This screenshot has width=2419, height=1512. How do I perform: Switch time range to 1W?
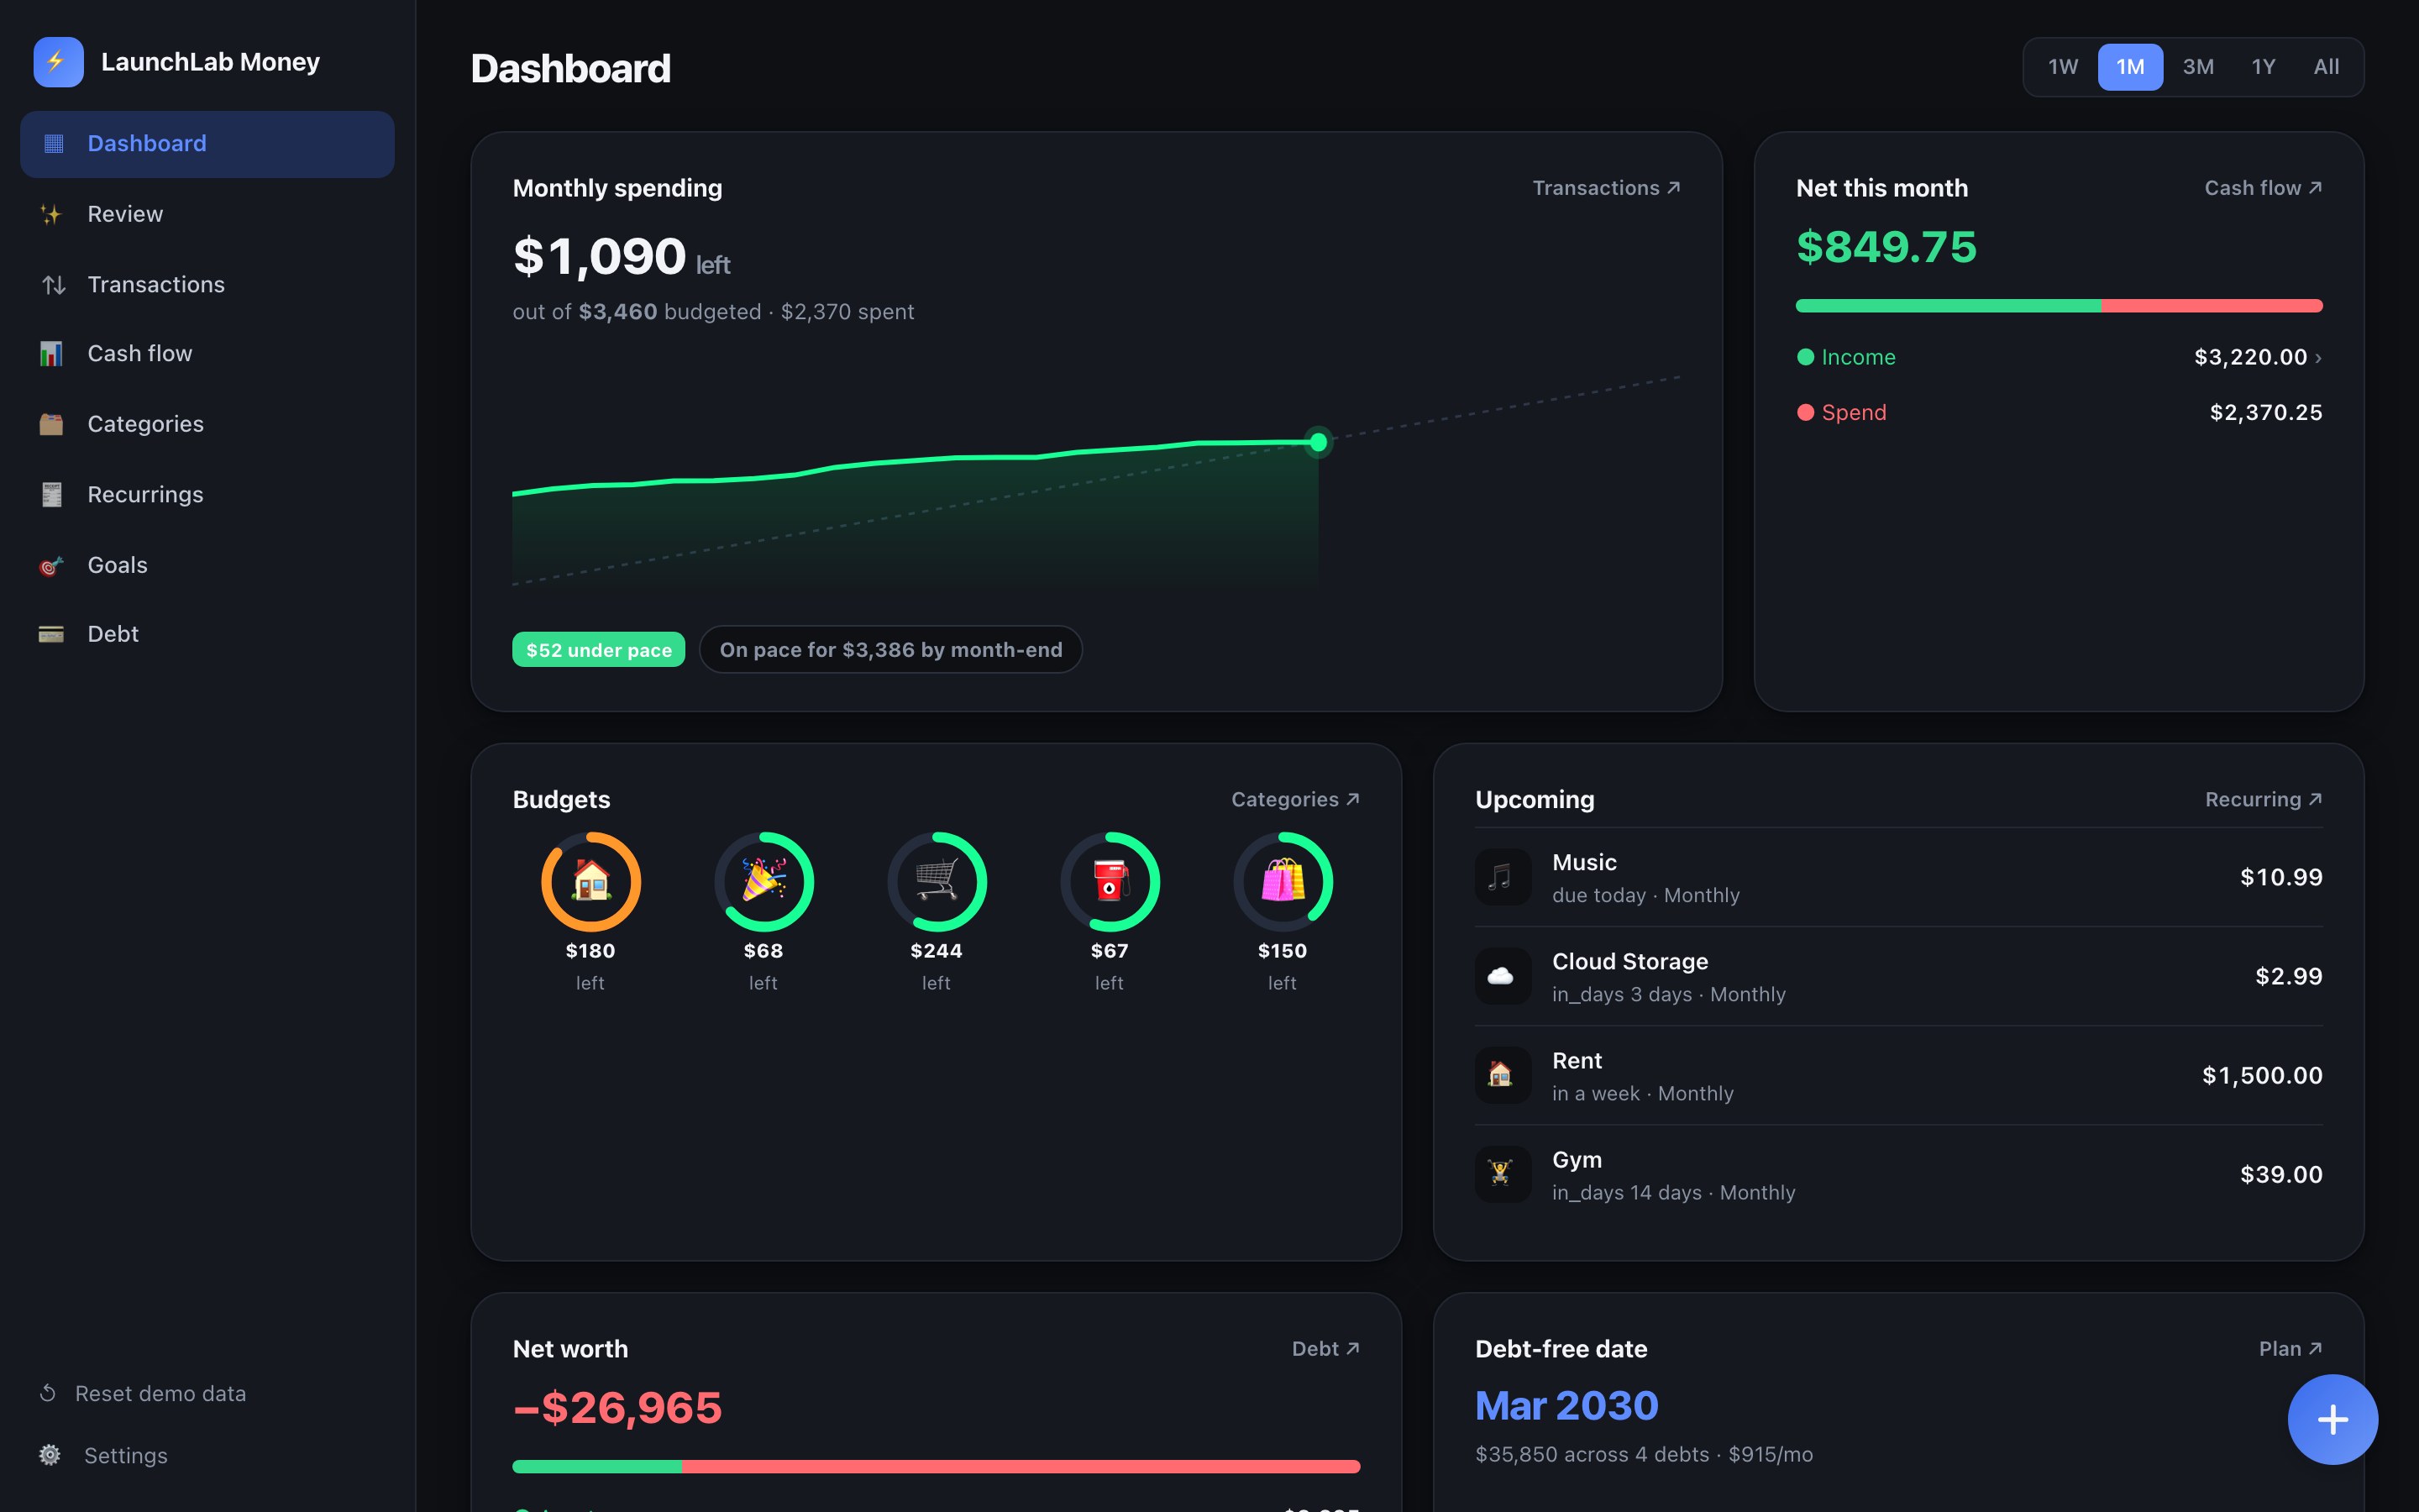coord(2062,67)
